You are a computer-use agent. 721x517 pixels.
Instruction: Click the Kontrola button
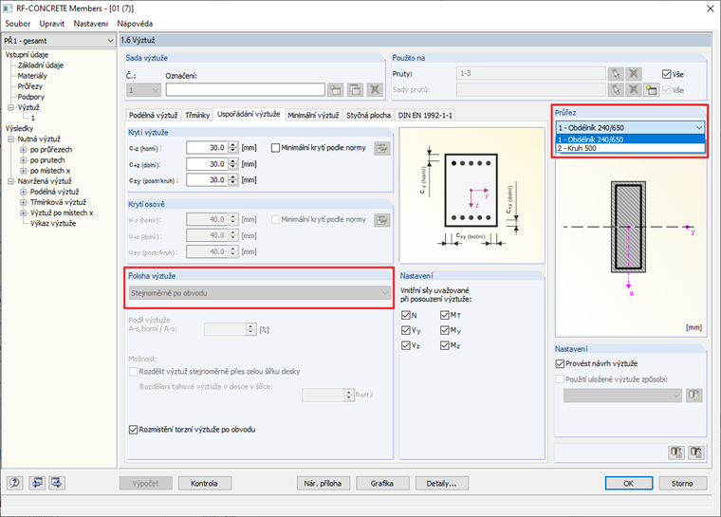(204, 483)
